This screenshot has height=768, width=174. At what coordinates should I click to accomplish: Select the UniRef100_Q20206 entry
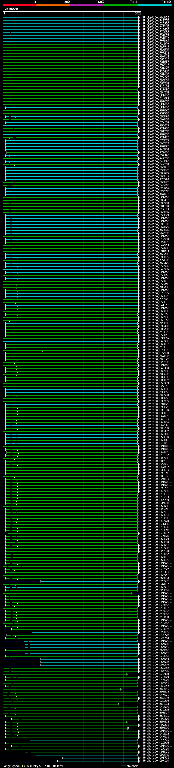(x=156, y=701)
